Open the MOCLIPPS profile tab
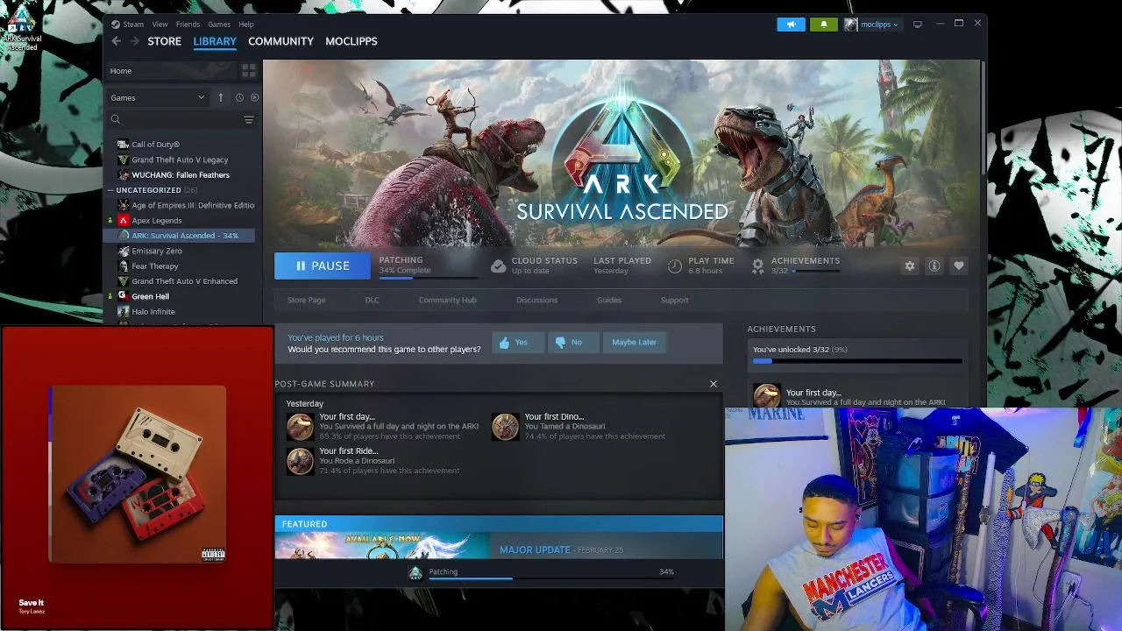Image resolution: width=1122 pixels, height=631 pixels. pyautogui.click(x=352, y=41)
